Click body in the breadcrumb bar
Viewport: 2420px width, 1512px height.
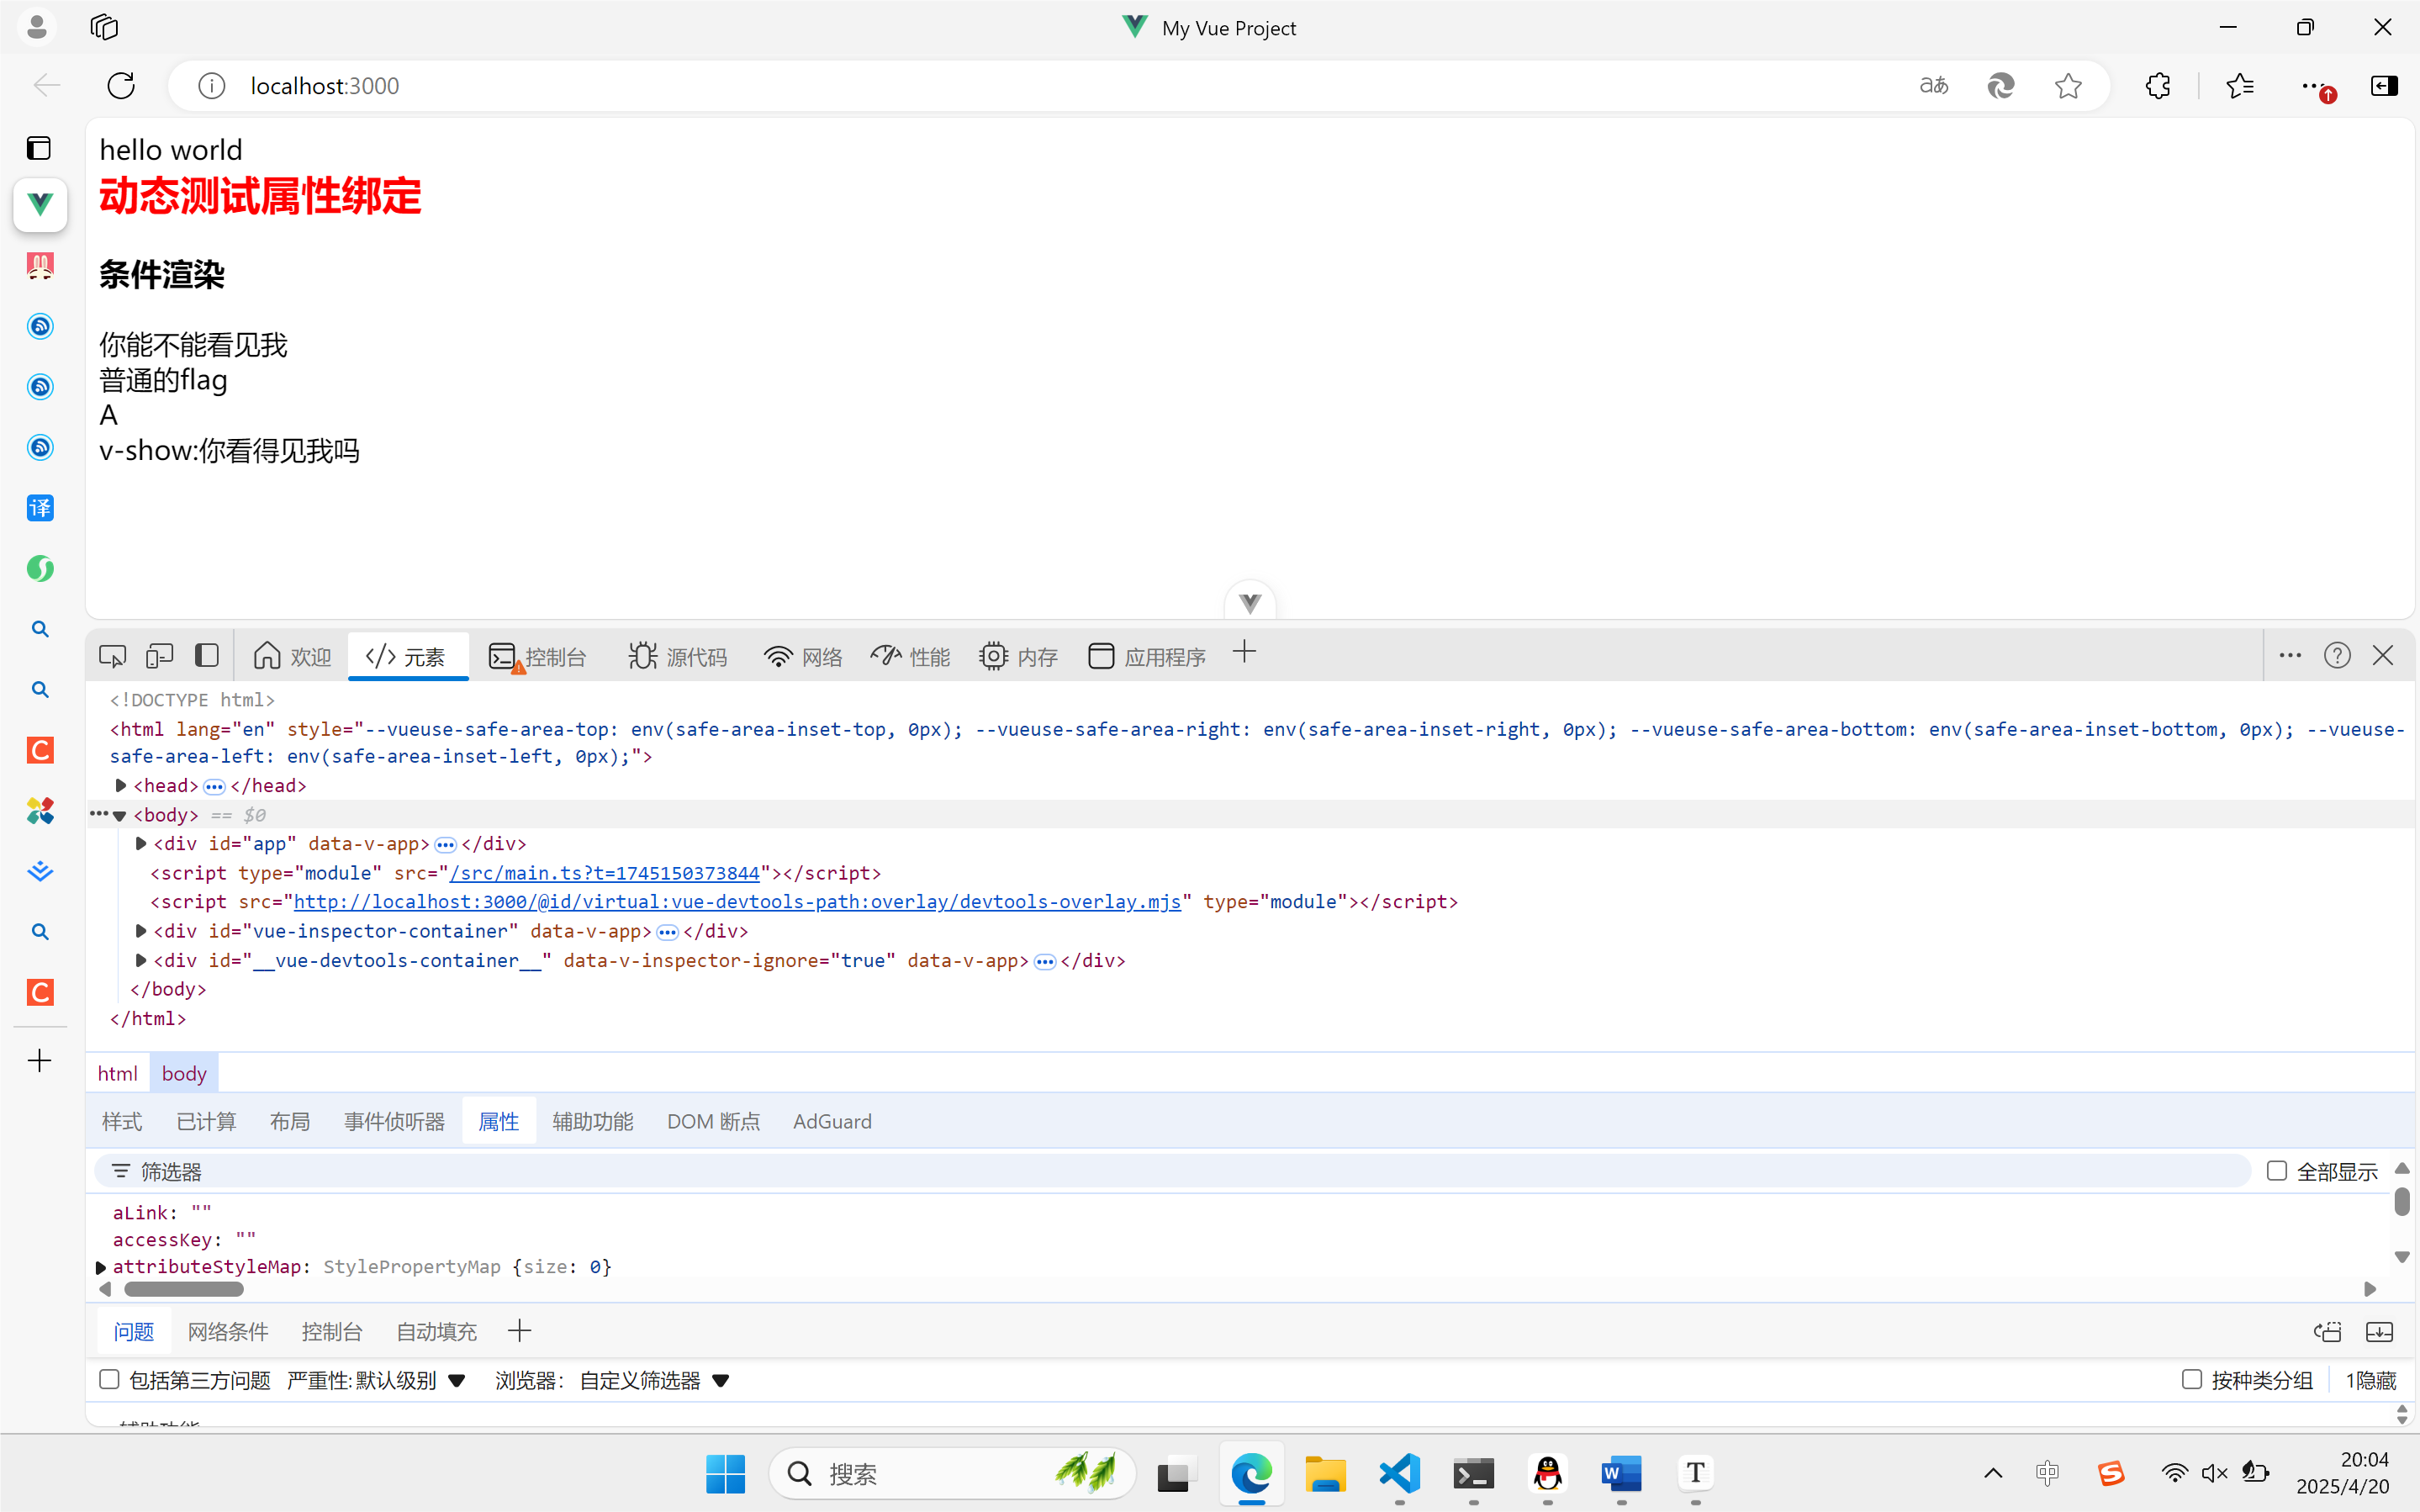coord(184,1073)
